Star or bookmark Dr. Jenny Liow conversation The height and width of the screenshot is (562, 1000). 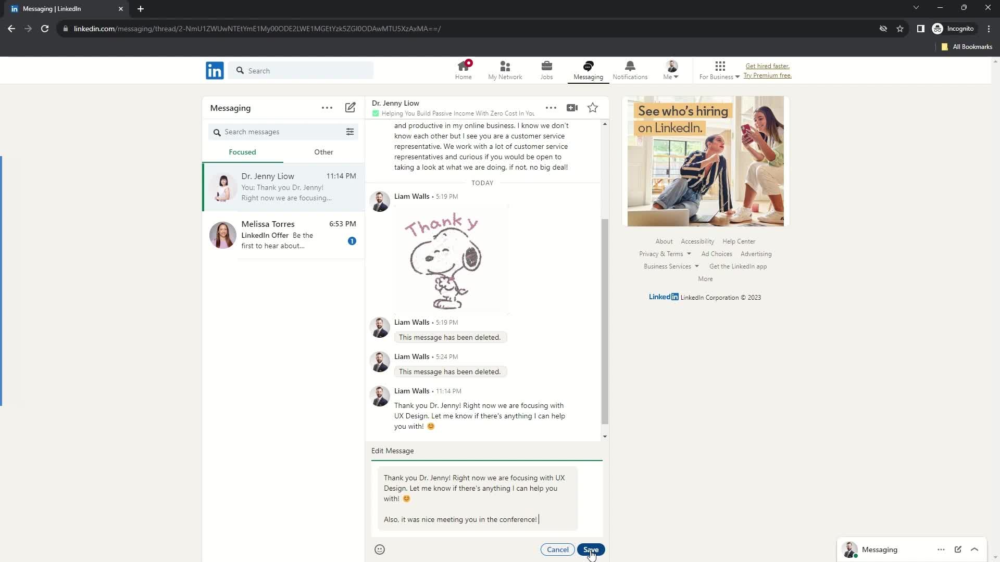[592, 108]
